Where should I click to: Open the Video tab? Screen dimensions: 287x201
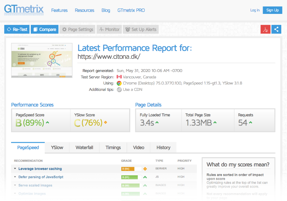point(138,148)
